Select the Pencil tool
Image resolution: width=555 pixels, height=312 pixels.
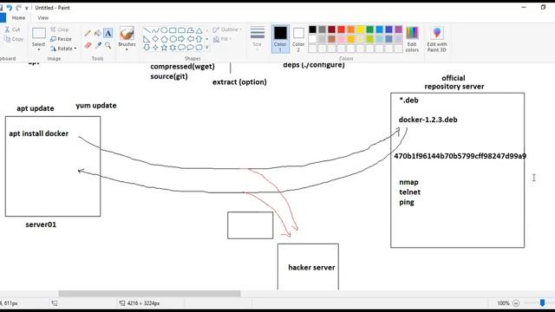(88, 34)
